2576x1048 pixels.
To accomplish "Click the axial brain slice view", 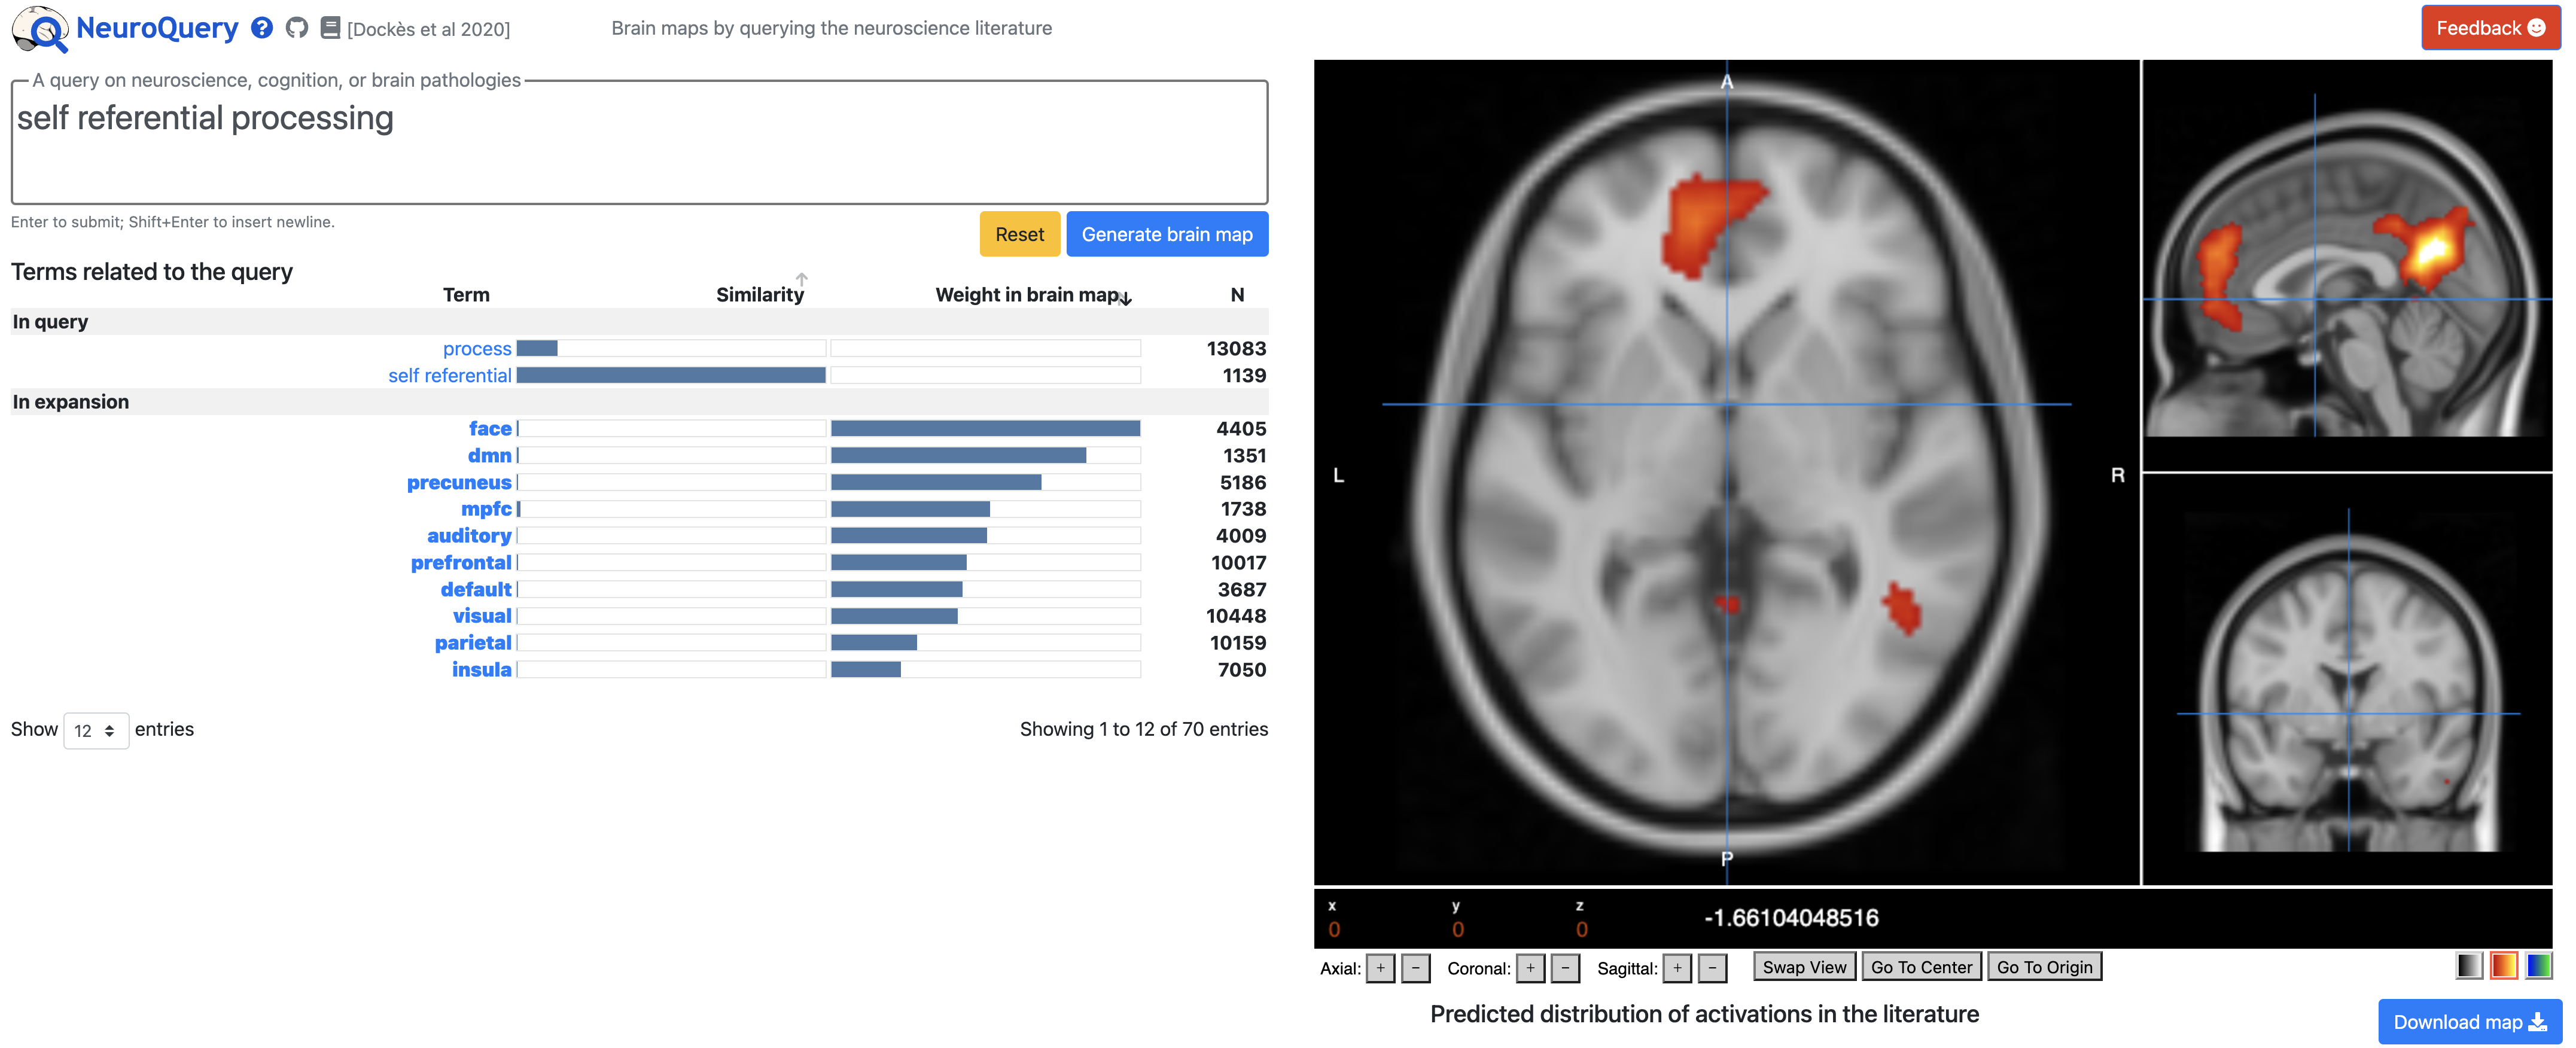I will pyautogui.click(x=1726, y=472).
